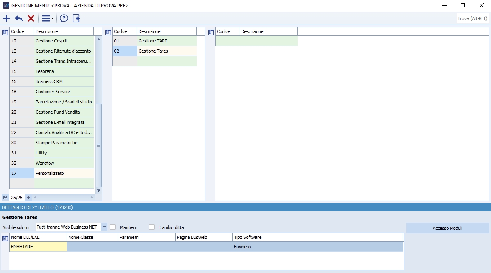This screenshot has width=491, height=273.
Task: Select the Customer Service row
Action: [52, 92]
